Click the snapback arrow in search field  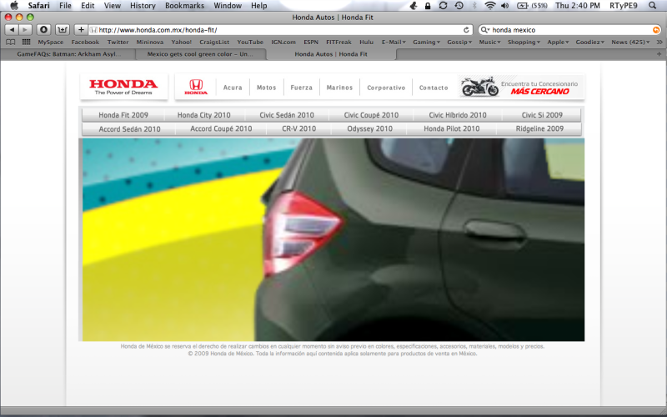tap(656, 30)
